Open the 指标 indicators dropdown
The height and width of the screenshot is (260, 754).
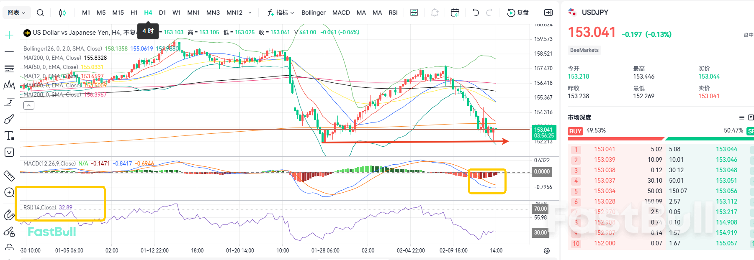click(281, 13)
